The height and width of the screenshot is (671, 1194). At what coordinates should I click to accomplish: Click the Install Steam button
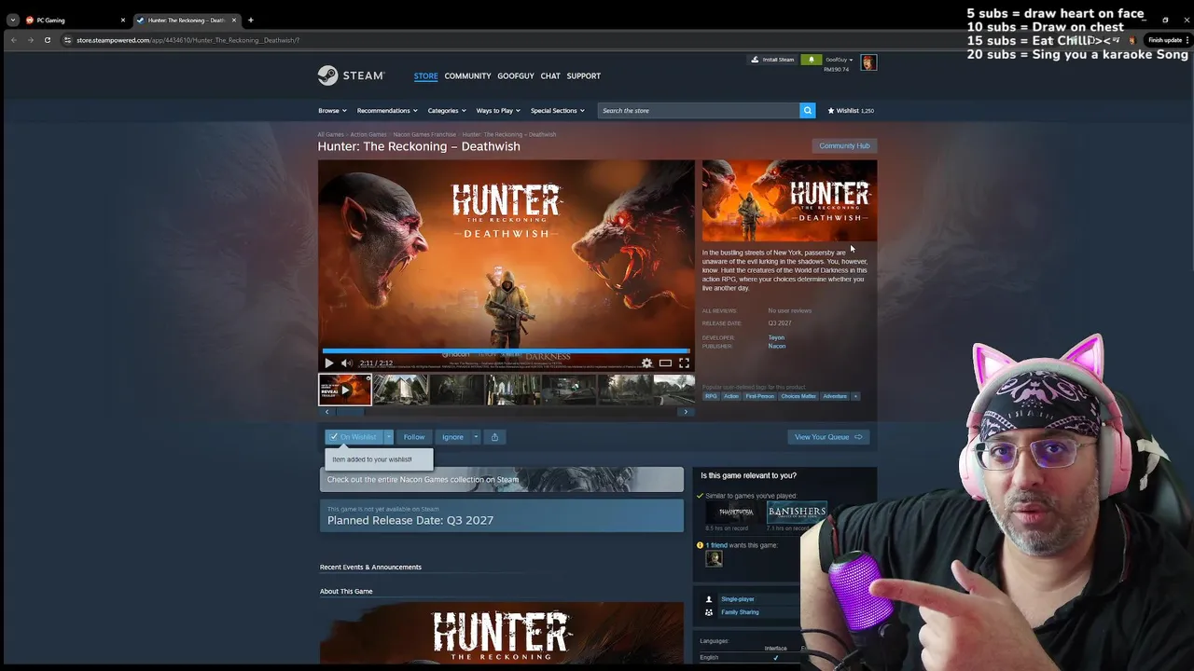click(x=773, y=60)
